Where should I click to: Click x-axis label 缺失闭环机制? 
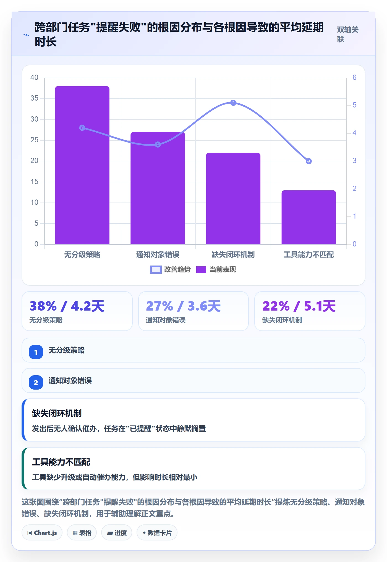233,254
